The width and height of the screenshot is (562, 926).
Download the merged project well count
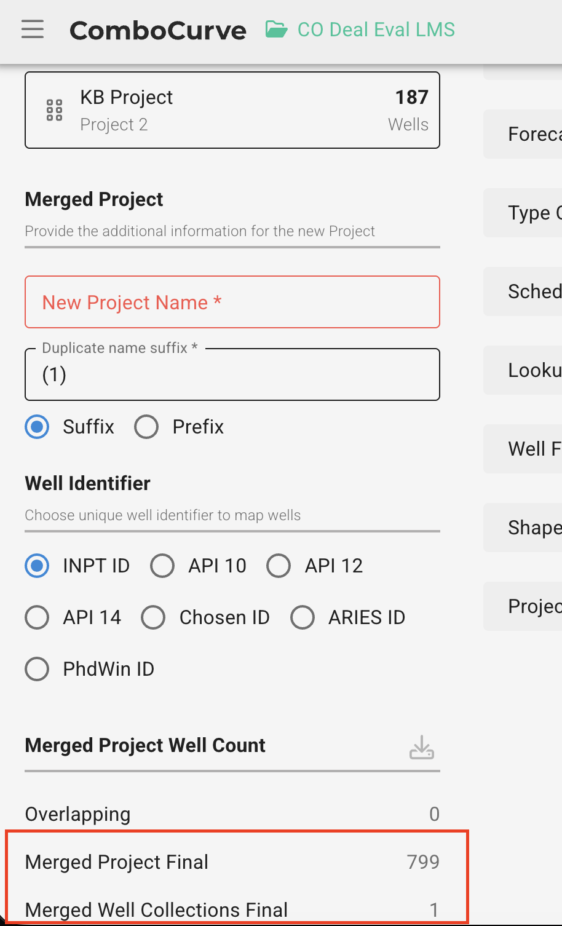[x=422, y=747]
